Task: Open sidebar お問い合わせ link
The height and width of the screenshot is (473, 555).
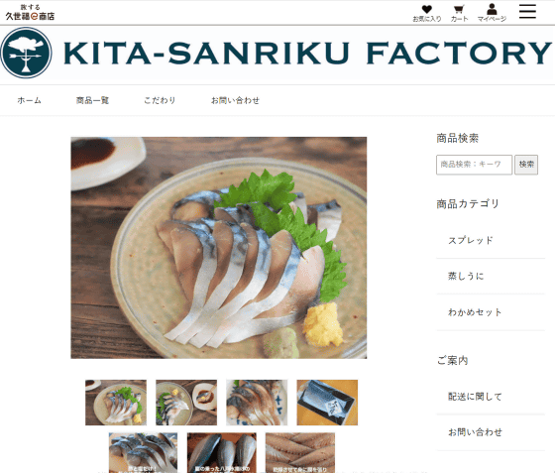Action: click(491, 432)
